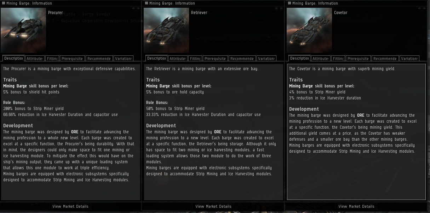The width and height of the screenshot is (430, 213).
Task: Go forward in the Retriever info window
Action: click(x=281, y=8)
